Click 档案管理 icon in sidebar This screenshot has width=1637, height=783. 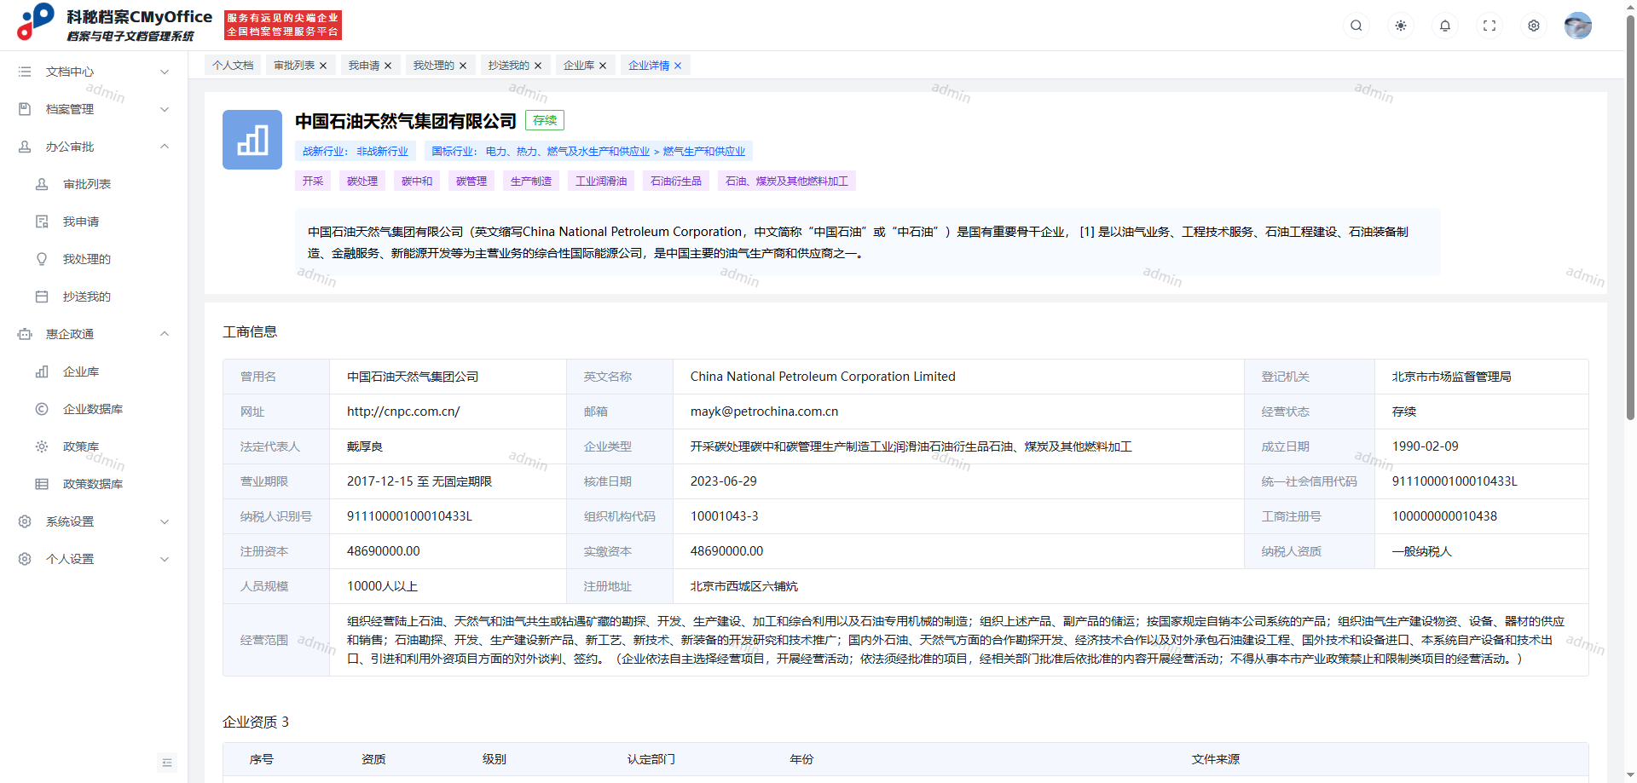click(25, 109)
